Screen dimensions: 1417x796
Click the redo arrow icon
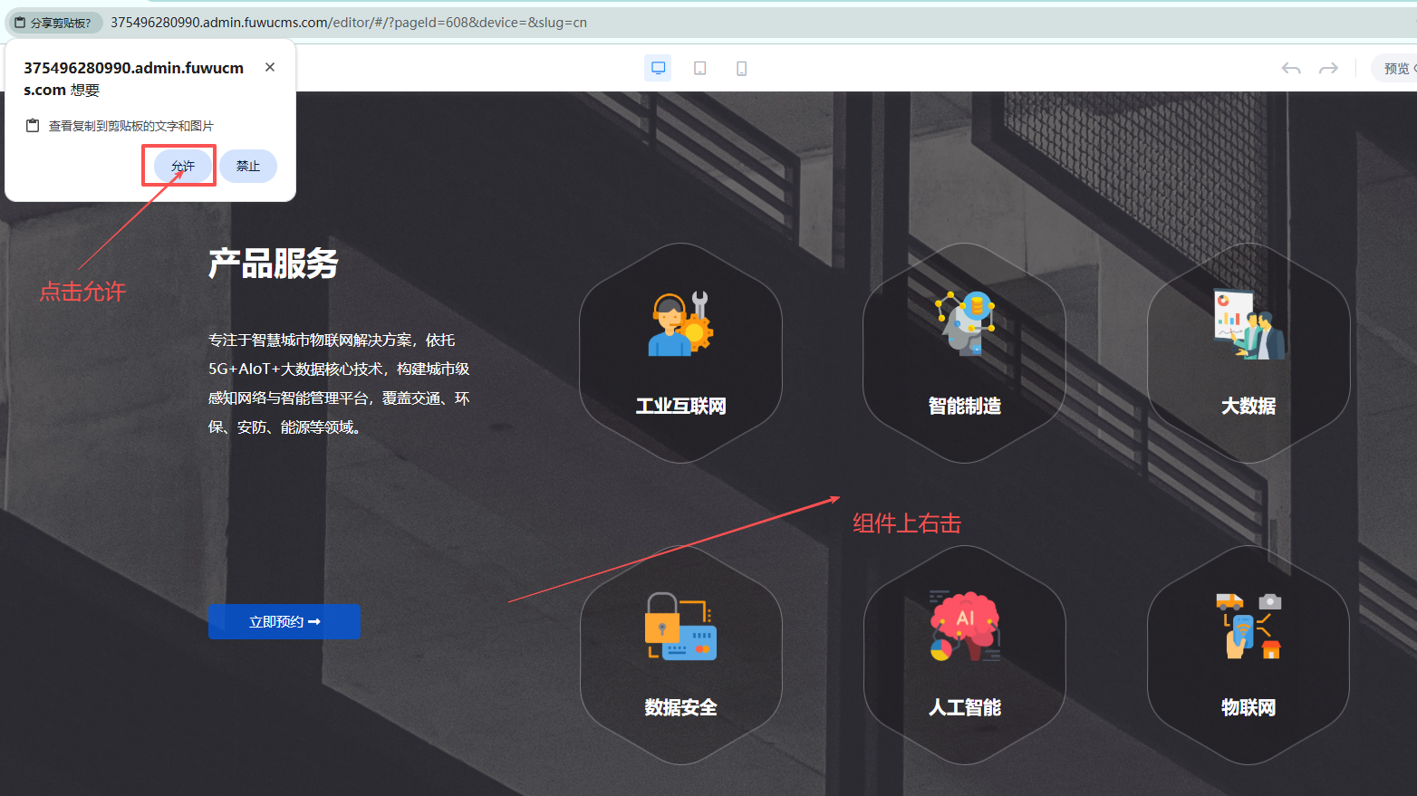pos(1328,69)
